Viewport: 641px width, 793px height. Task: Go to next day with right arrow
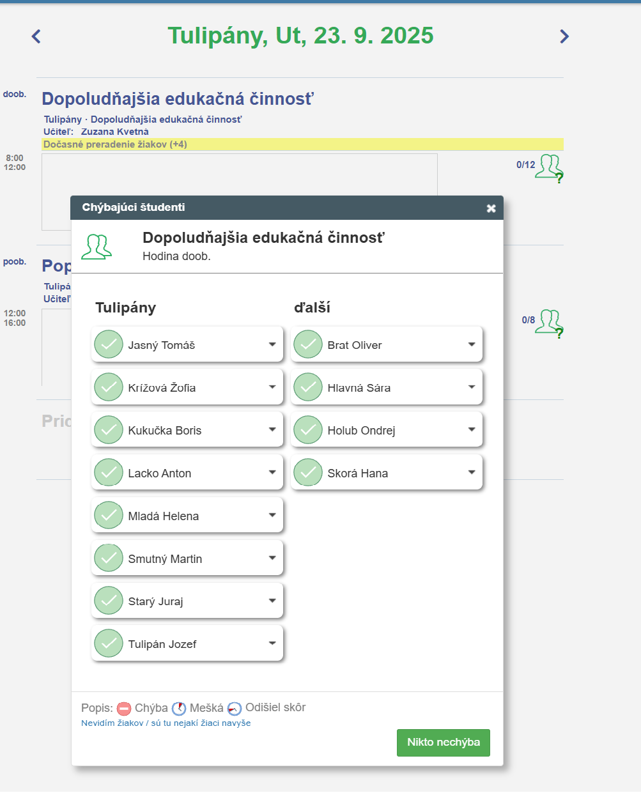click(x=564, y=36)
